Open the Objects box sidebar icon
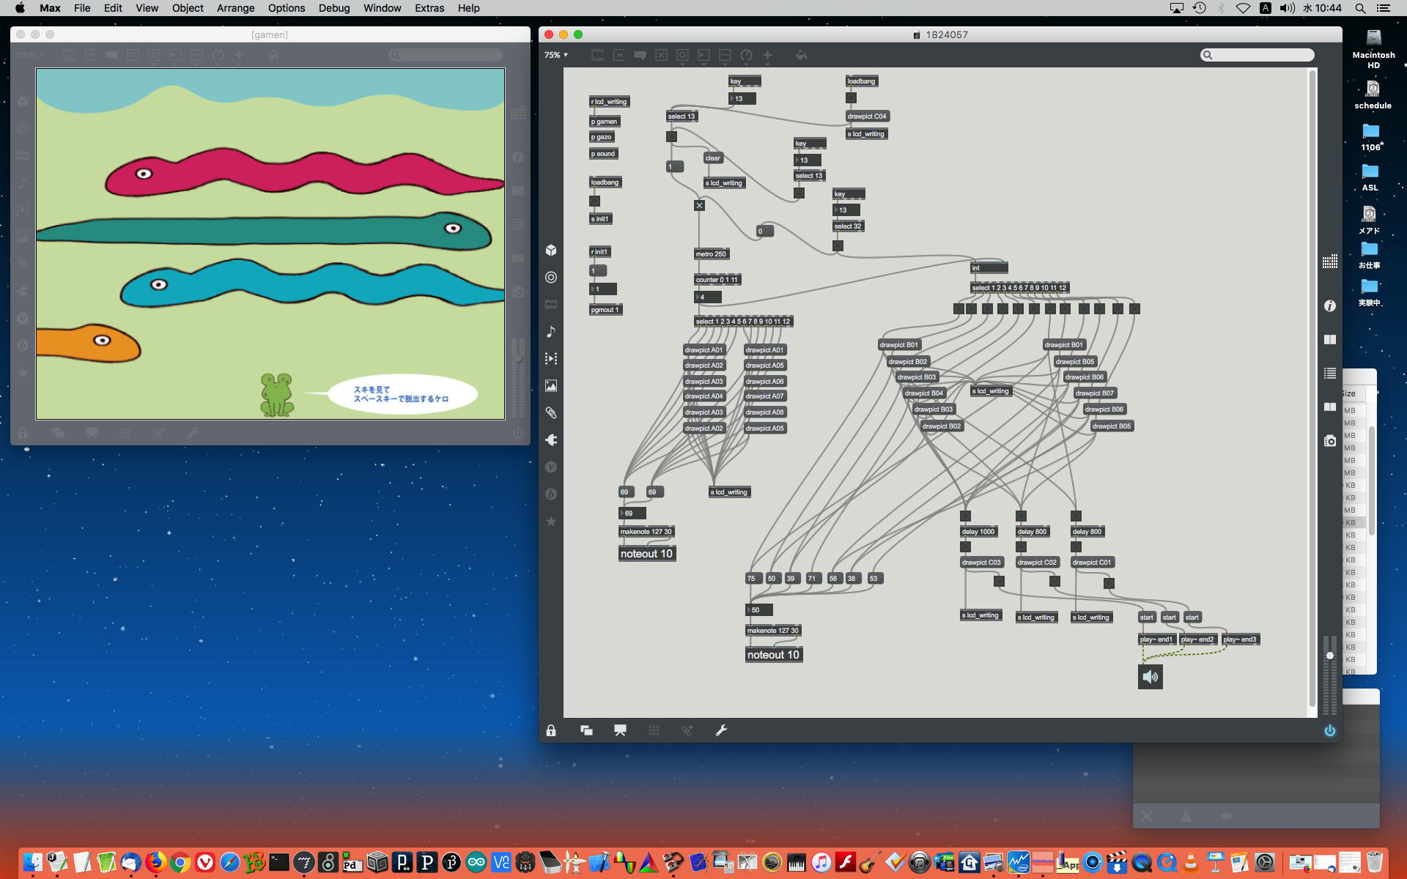1407x879 pixels. [x=551, y=251]
